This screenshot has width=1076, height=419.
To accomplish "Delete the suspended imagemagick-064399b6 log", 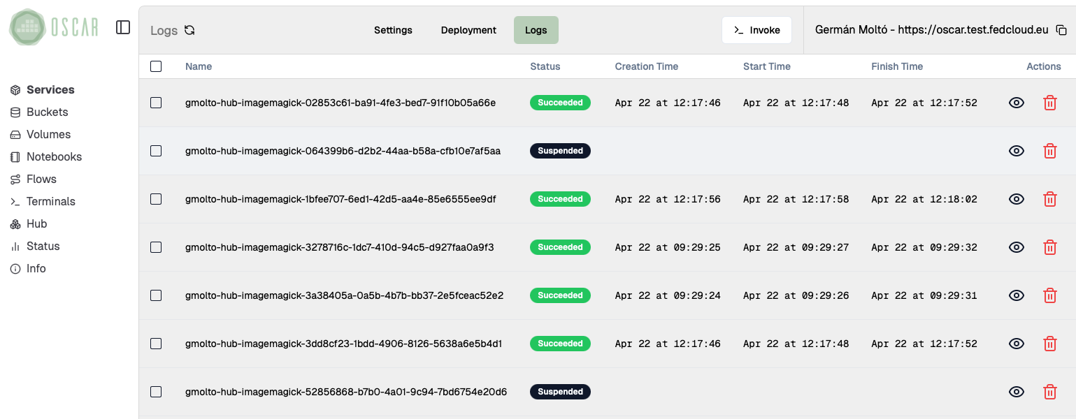I will point(1049,151).
